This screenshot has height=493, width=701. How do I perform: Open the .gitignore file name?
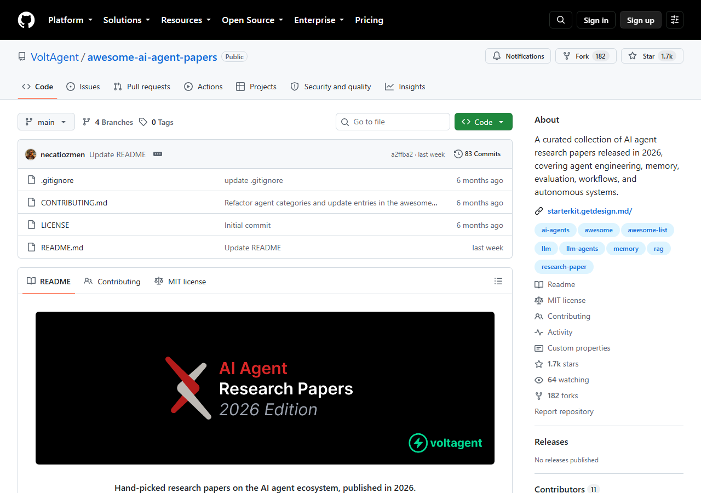(x=57, y=180)
